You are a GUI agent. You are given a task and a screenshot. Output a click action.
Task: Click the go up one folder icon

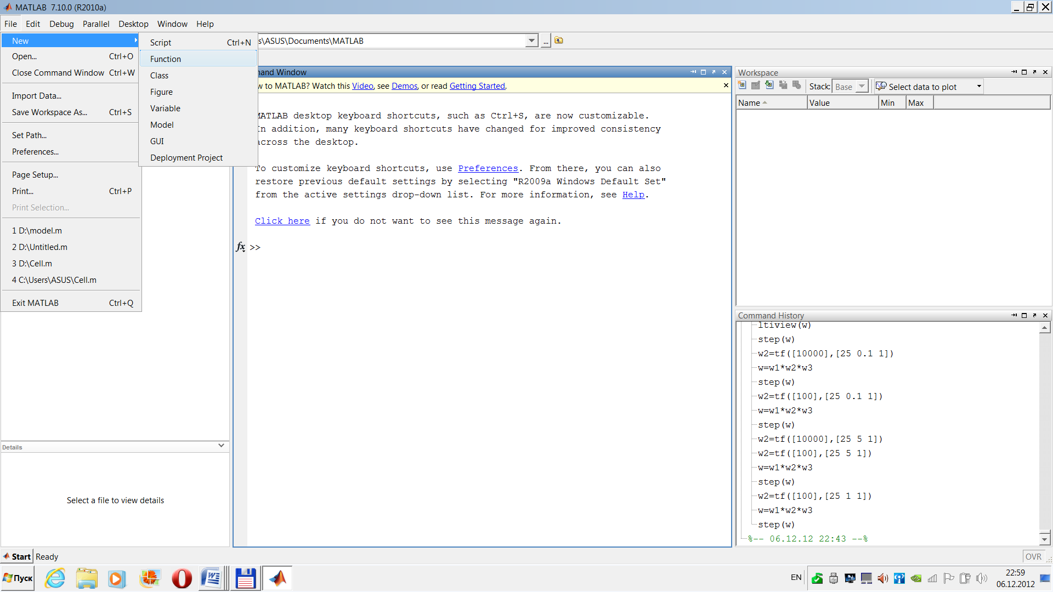click(x=559, y=41)
